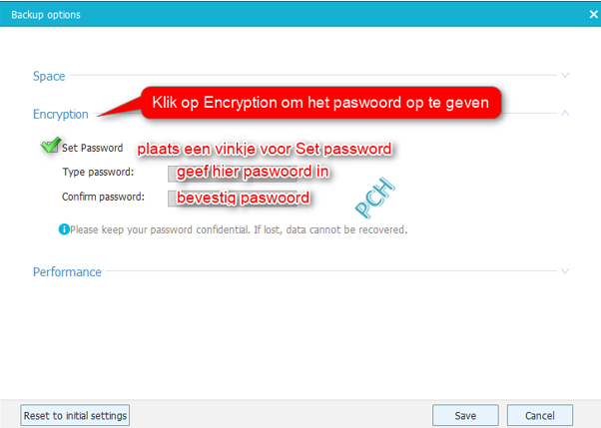Click the Cancel button

pyautogui.click(x=540, y=415)
